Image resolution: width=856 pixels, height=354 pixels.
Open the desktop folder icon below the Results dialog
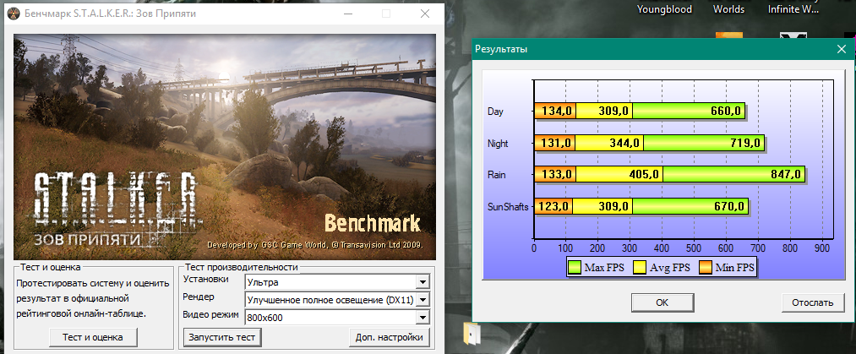click(x=472, y=333)
